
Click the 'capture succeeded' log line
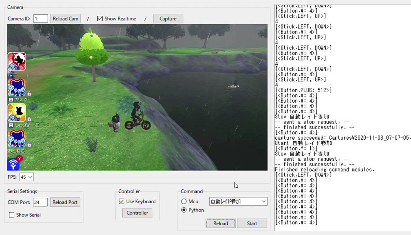tap(343, 138)
